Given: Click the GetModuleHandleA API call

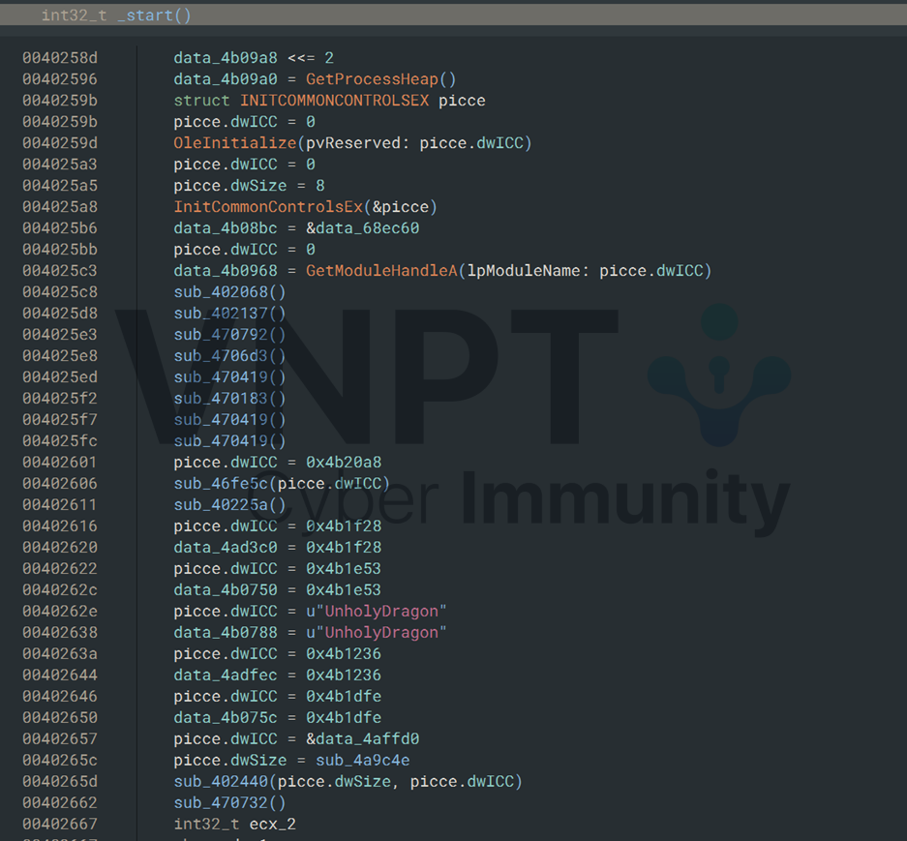Looking at the screenshot, I should (x=380, y=271).
